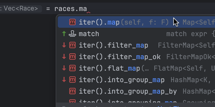Click the red down arrow beside iter().flat_map
Image resolution: width=215 pixels, height=107 pixels.
click(64, 68)
